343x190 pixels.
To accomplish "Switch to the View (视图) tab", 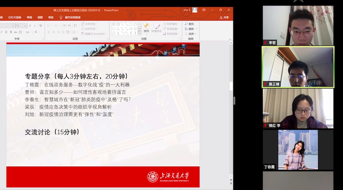I will pyautogui.click(x=40, y=17).
